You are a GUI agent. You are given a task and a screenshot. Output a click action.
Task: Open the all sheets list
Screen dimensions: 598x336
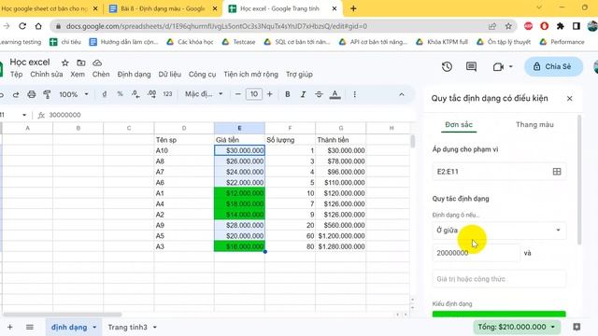coord(30,328)
